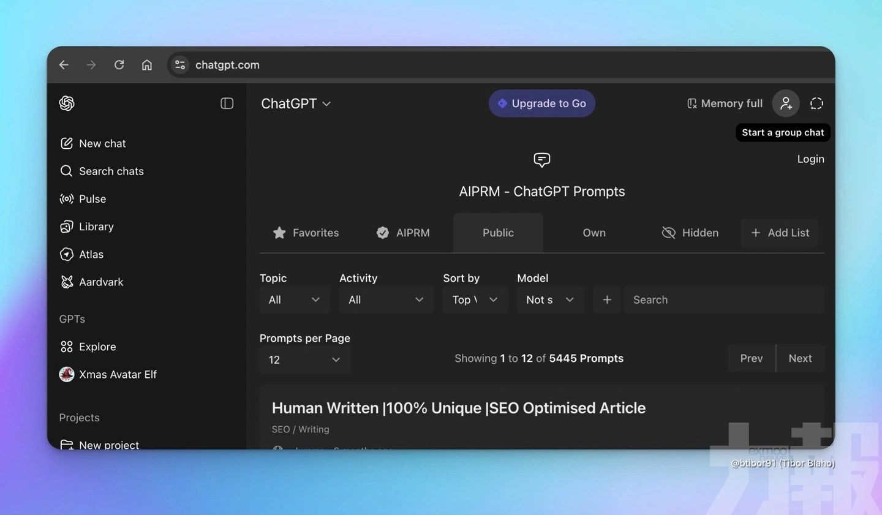Launch Atlas from the sidebar
Screen dimensions: 882x515
[91, 254]
